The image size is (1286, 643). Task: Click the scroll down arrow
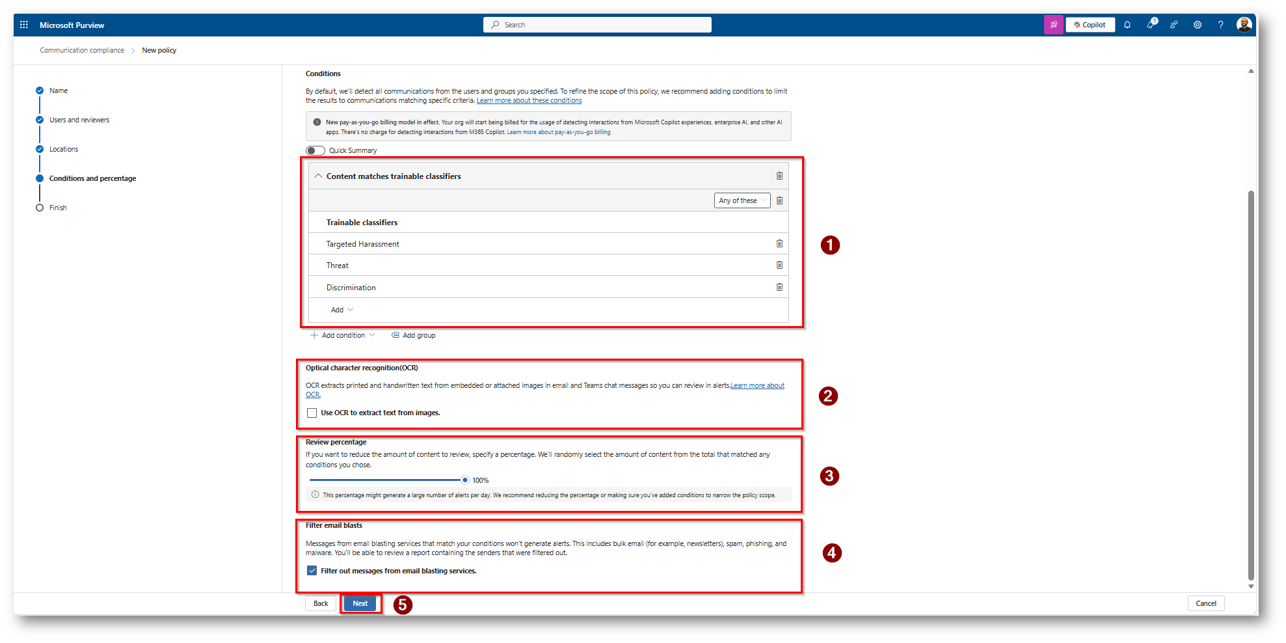coord(1251,586)
